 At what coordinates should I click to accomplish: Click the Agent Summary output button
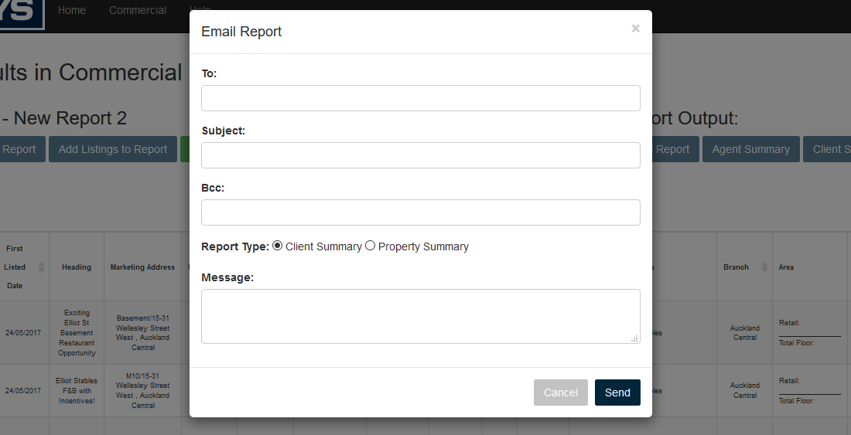[750, 149]
